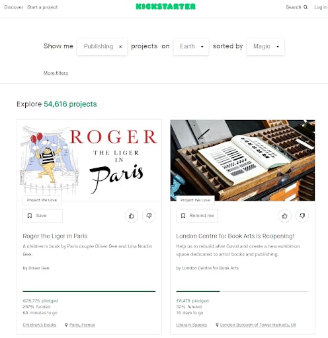The width and height of the screenshot is (328, 338).
Task: Click Log in link
Action: coord(321,7)
